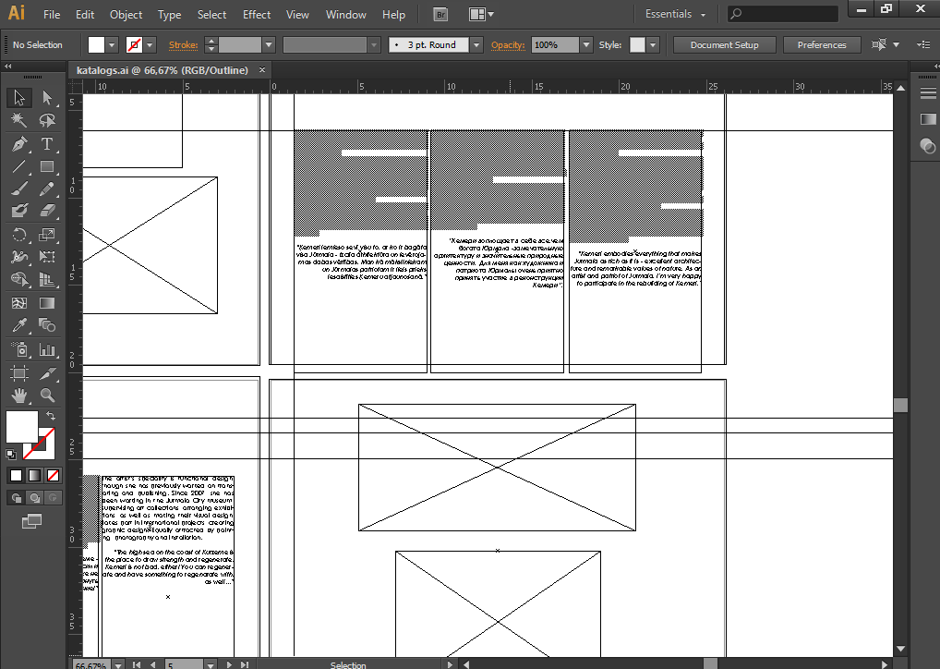Pick the Magic Wand tool
The image size is (940, 669).
pyautogui.click(x=18, y=120)
